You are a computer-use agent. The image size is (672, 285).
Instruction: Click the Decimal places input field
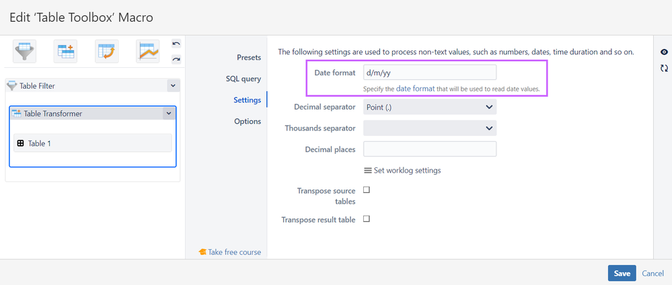[x=429, y=149]
